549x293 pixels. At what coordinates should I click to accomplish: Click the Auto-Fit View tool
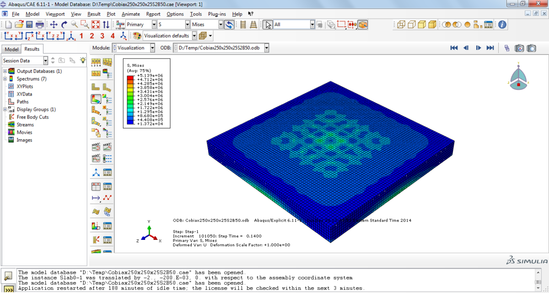point(96,24)
